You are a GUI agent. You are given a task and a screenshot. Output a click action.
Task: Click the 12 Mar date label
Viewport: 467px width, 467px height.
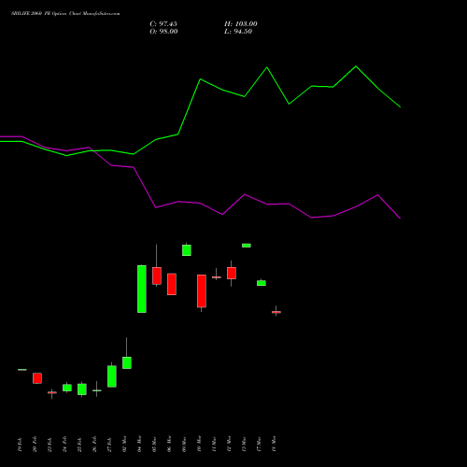pos(229,444)
